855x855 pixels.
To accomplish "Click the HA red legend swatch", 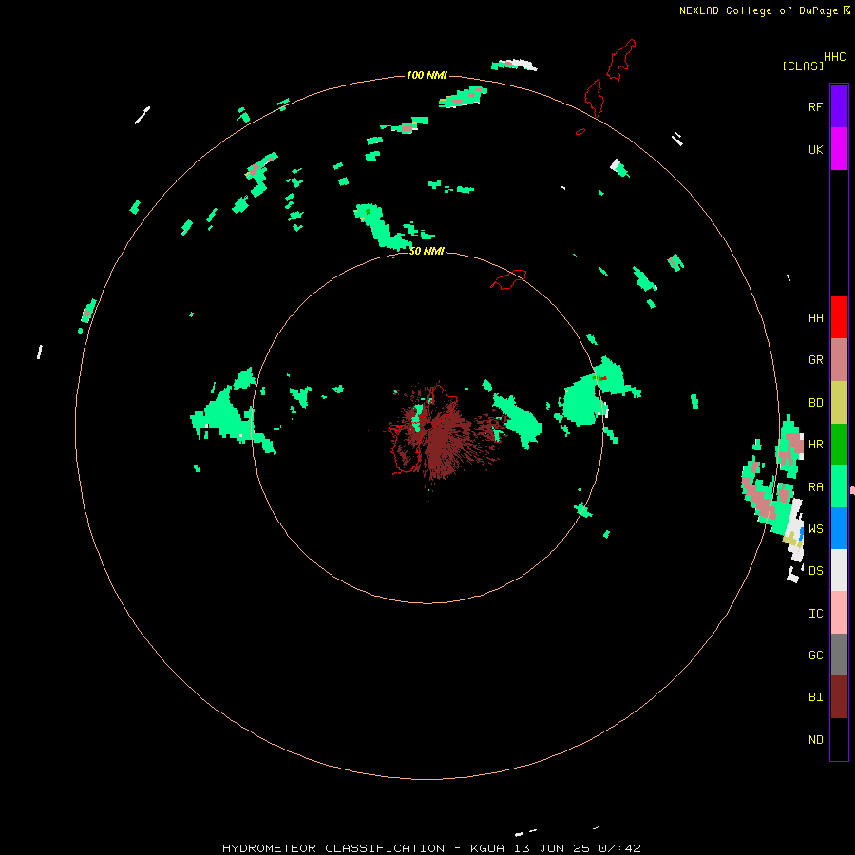I will [839, 317].
